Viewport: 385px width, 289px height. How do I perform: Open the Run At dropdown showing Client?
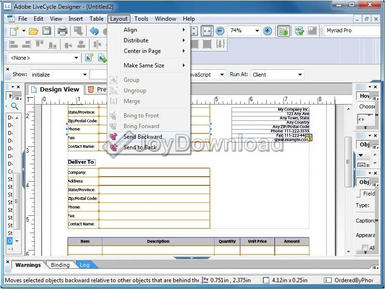coord(299,74)
